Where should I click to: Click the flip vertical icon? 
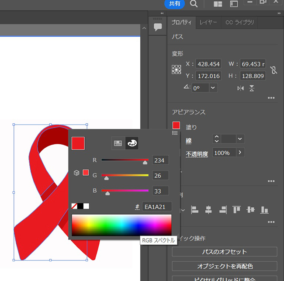[252, 88]
